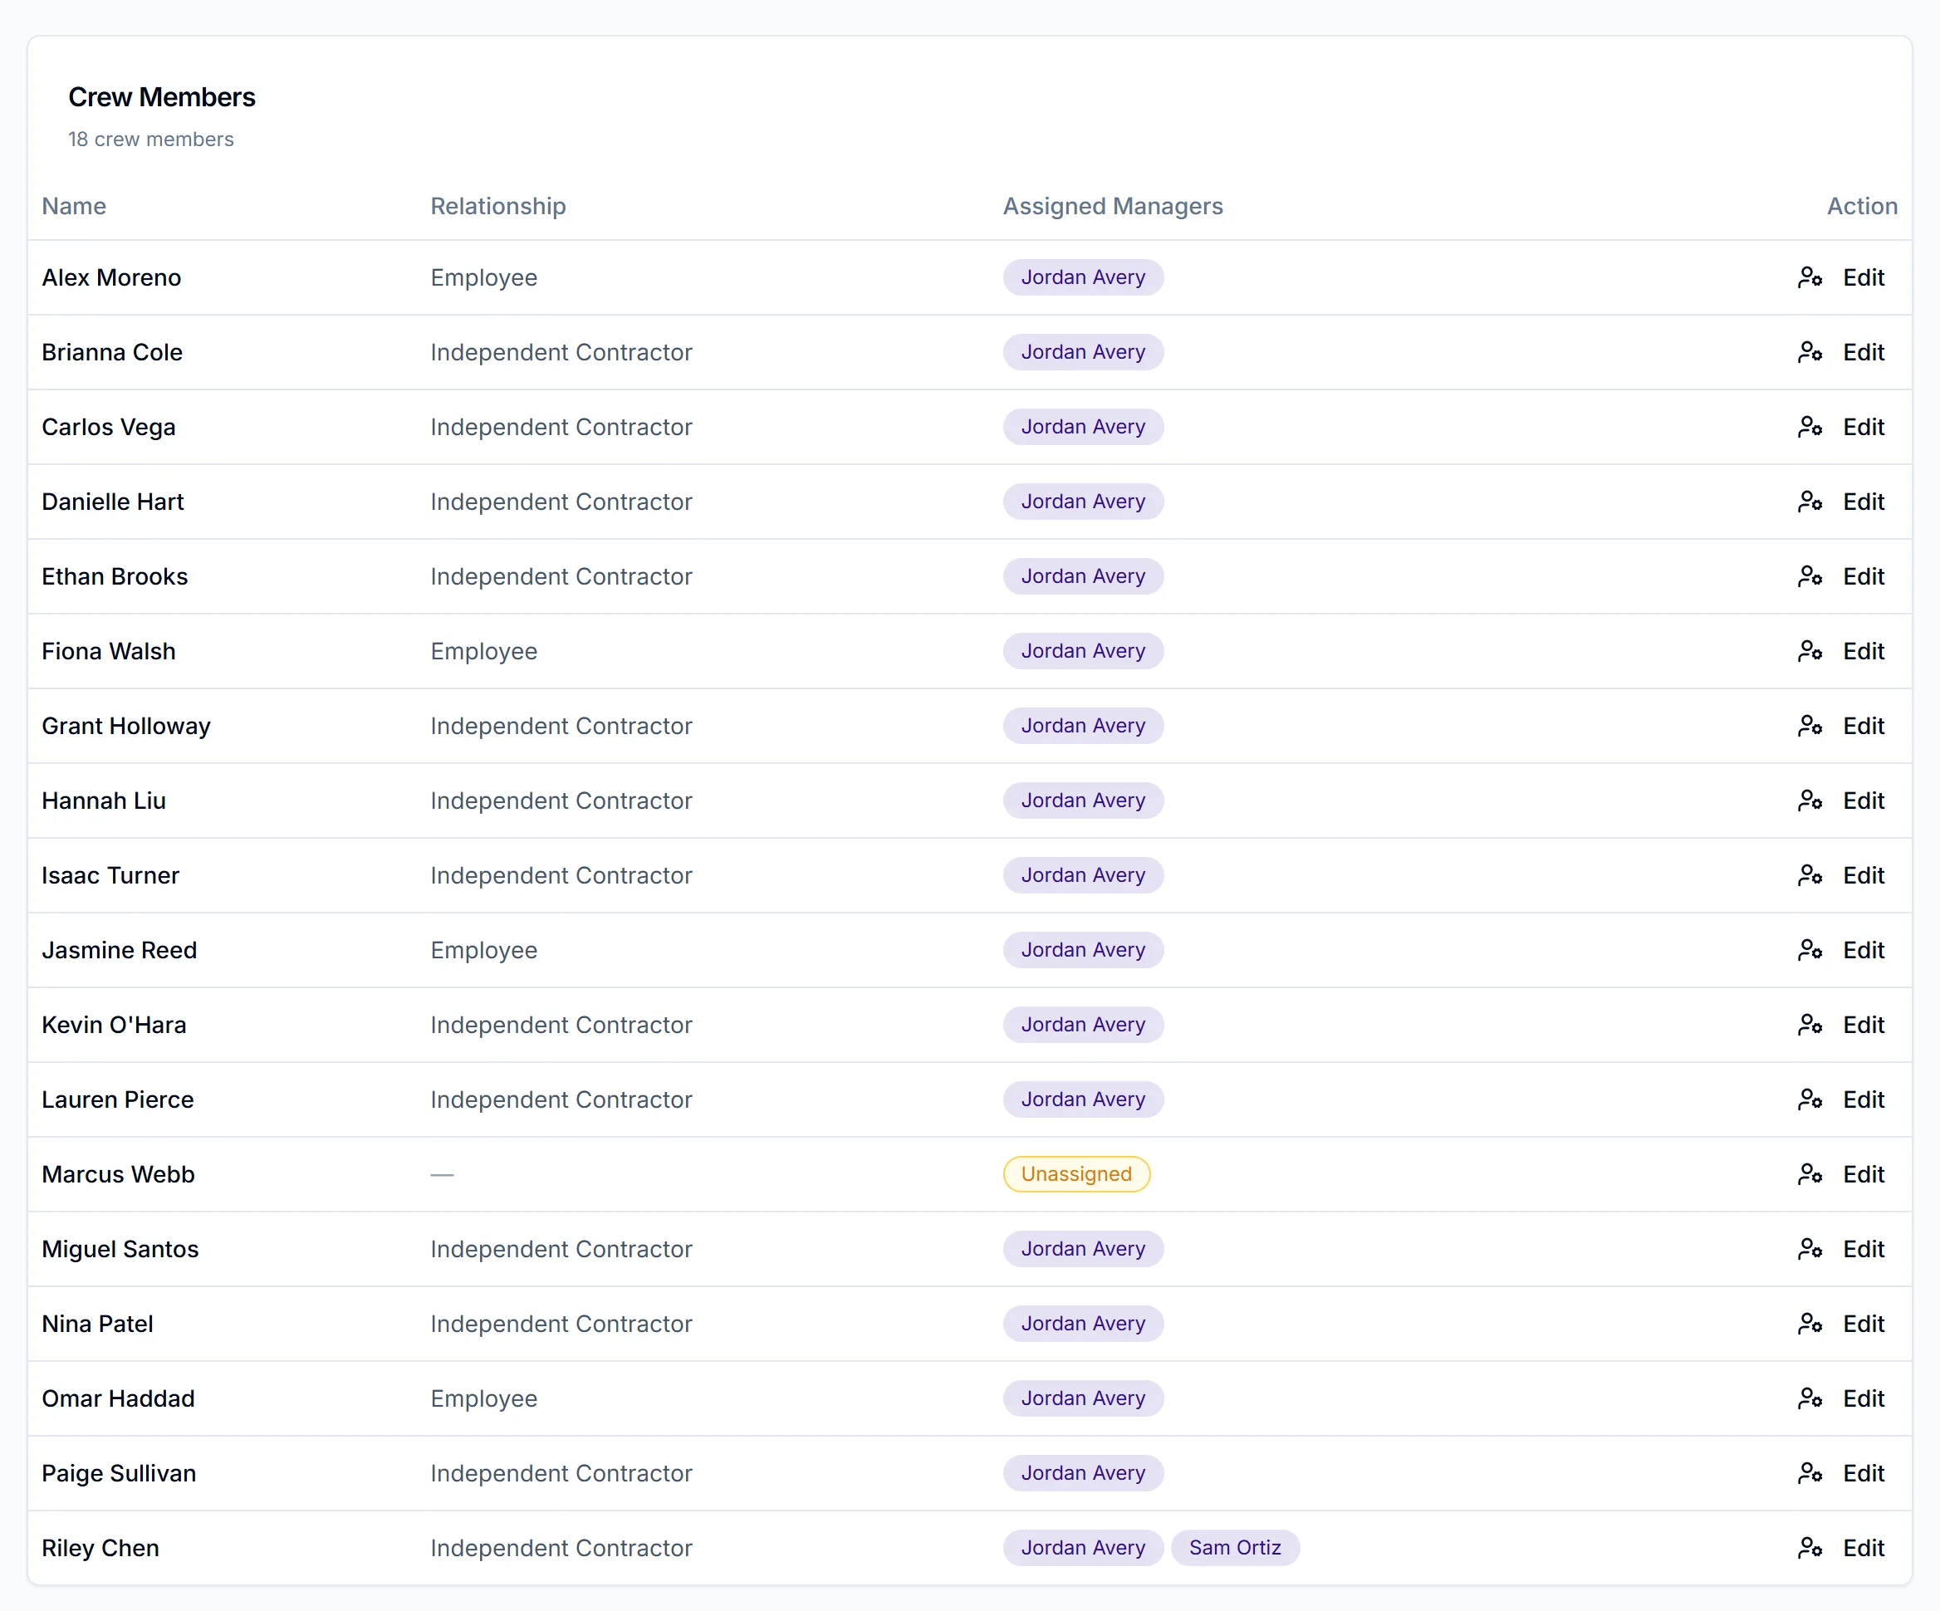This screenshot has width=1940, height=1611.
Task: Click the Assigned Managers column header
Action: click(x=1113, y=206)
